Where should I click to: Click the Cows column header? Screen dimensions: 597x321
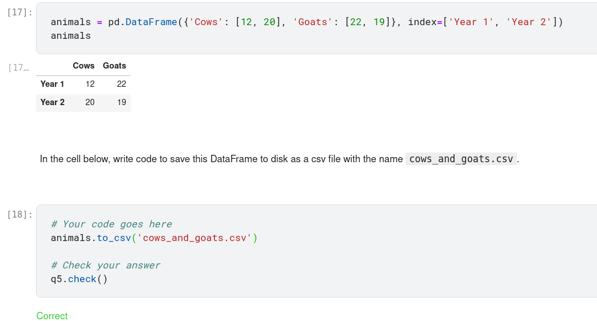coord(83,66)
